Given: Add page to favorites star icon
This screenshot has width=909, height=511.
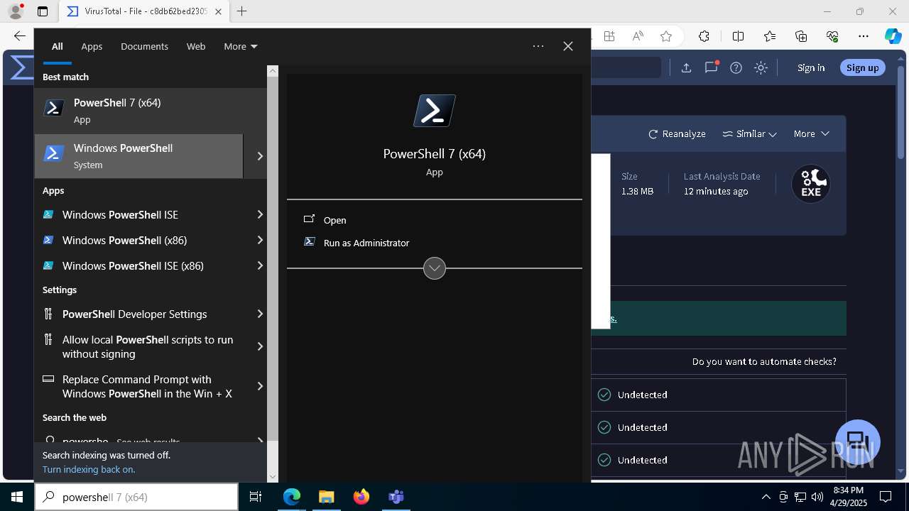Looking at the screenshot, I should 666,36.
